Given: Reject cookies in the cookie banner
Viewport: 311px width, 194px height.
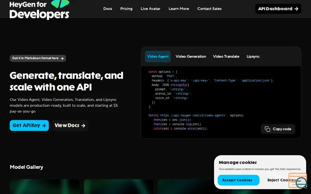Looking at the screenshot, I should pyautogui.click(x=281, y=180).
